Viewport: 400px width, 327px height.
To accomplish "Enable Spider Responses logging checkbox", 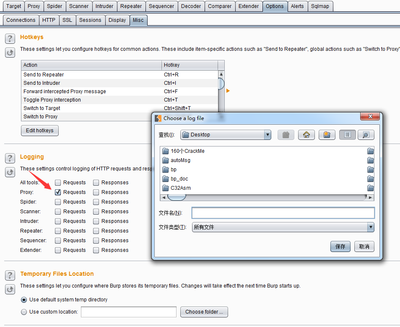I will (96, 202).
